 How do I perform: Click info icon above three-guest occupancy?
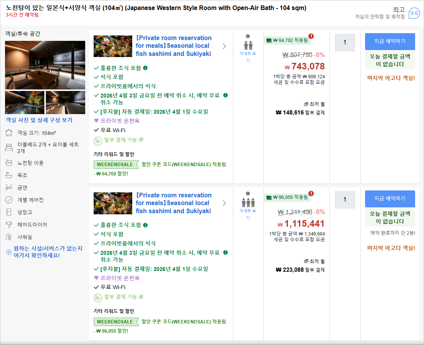pyautogui.click(x=248, y=194)
